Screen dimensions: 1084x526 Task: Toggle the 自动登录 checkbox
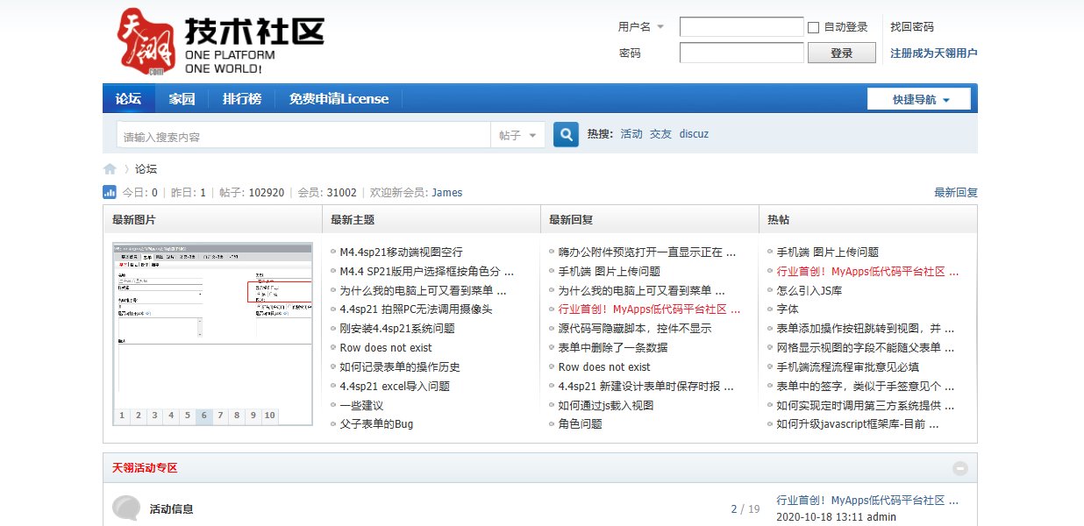[x=813, y=27]
